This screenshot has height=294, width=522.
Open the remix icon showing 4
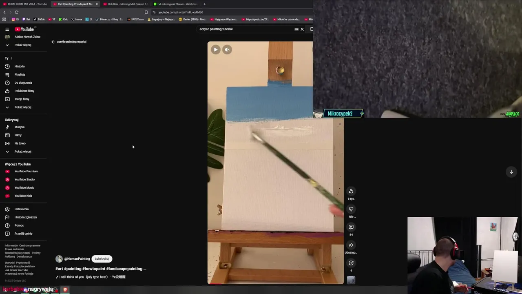point(351,263)
